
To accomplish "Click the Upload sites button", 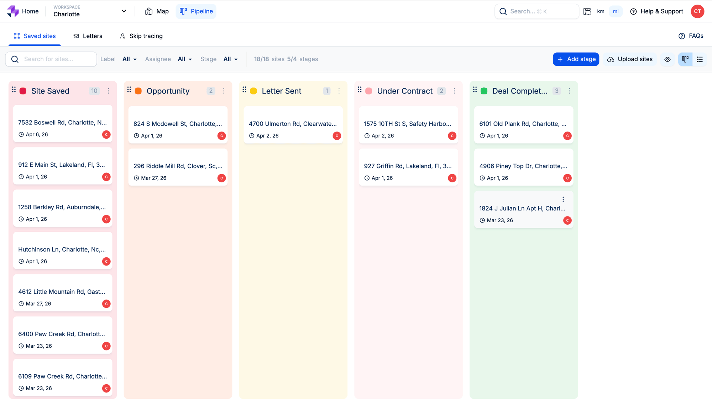I will pyautogui.click(x=630, y=59).
